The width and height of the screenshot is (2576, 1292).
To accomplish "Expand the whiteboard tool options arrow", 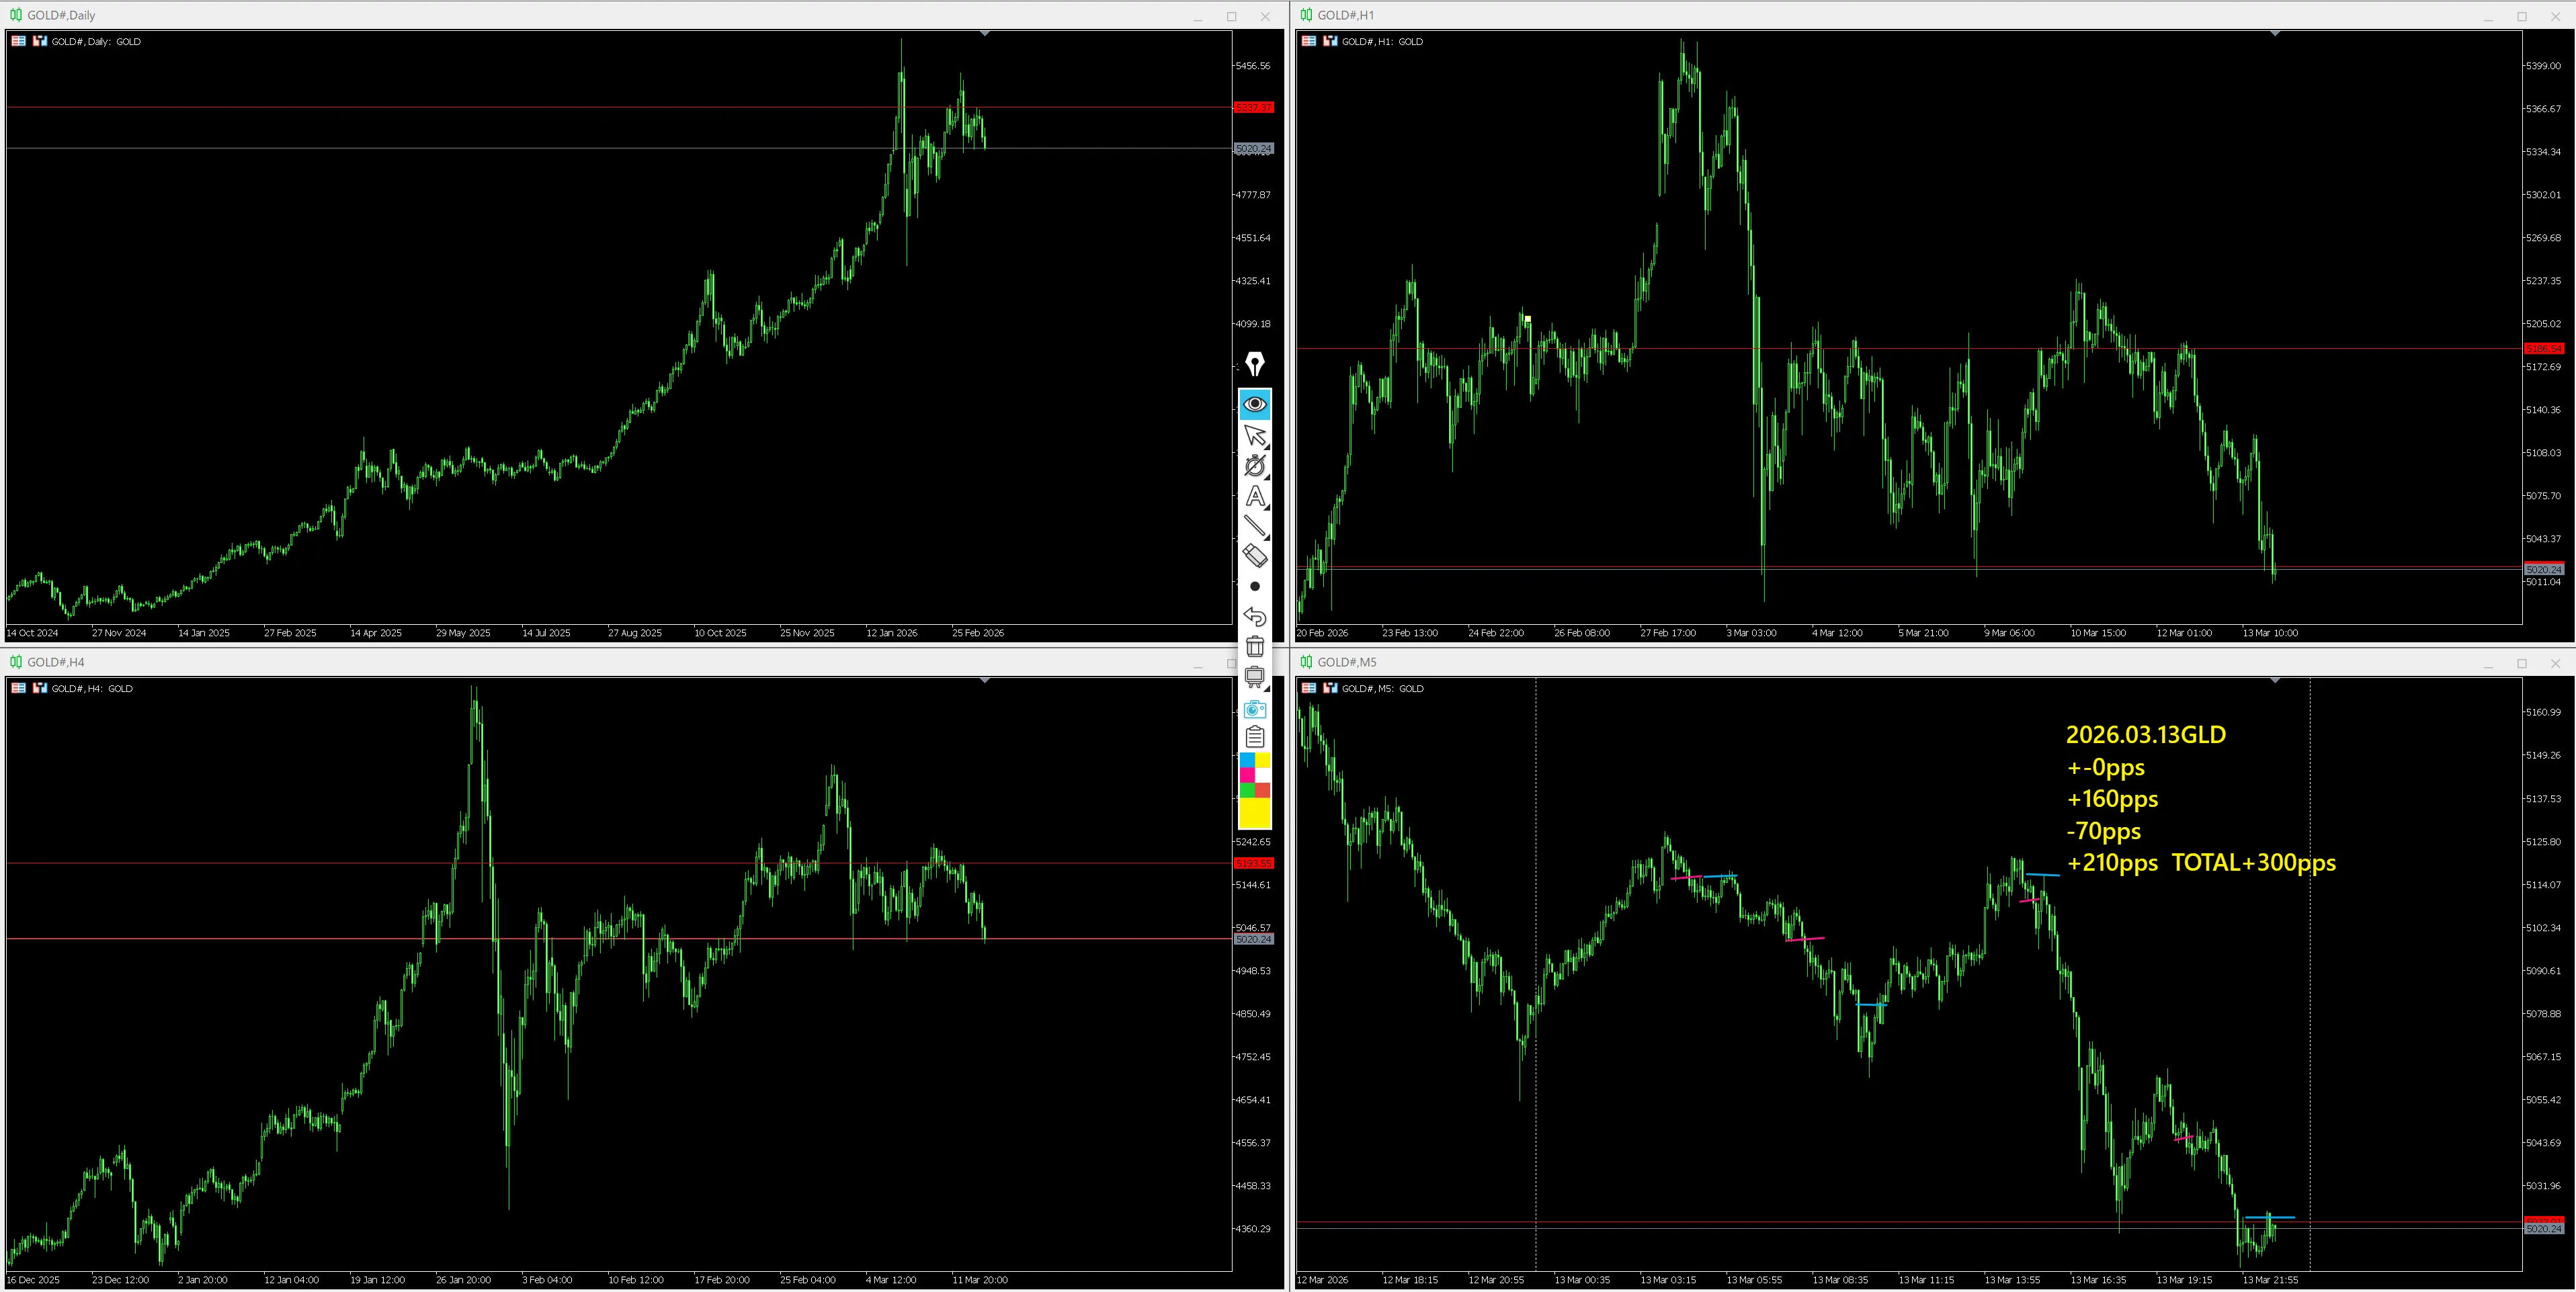I will tap(1267, 689).
